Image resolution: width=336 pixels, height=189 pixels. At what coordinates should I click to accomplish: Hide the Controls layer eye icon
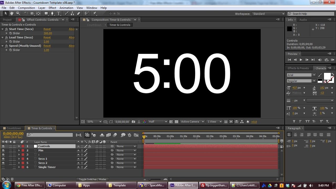tap(3, 146)
